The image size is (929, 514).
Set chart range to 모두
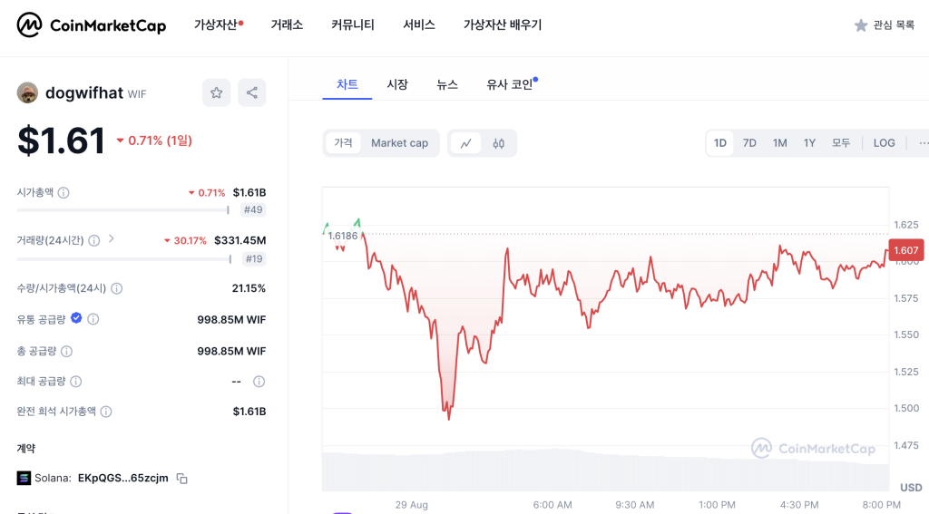point(841,143)
